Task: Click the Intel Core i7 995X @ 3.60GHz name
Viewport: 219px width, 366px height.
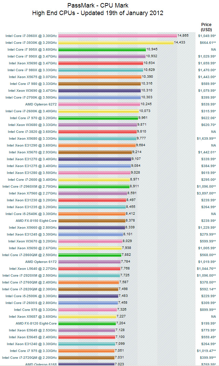Action: click(32, 50)
